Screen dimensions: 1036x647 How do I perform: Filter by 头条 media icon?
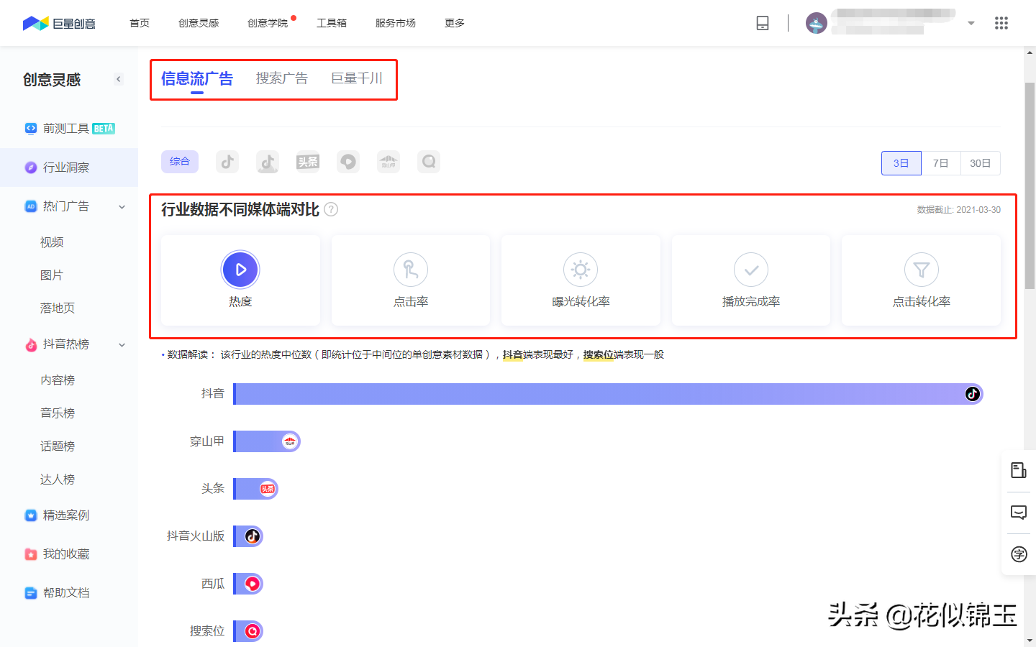click(x=308, y=162)
